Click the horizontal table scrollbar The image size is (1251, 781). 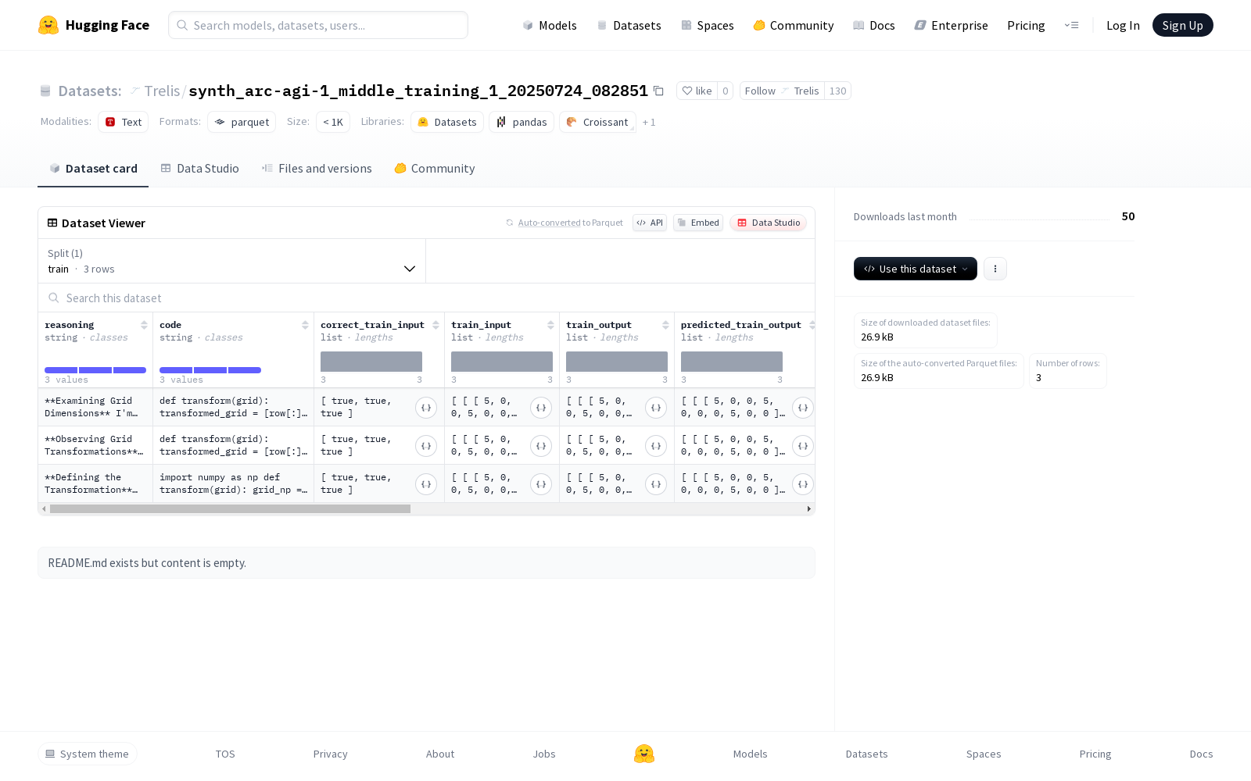tap(230, 509)
